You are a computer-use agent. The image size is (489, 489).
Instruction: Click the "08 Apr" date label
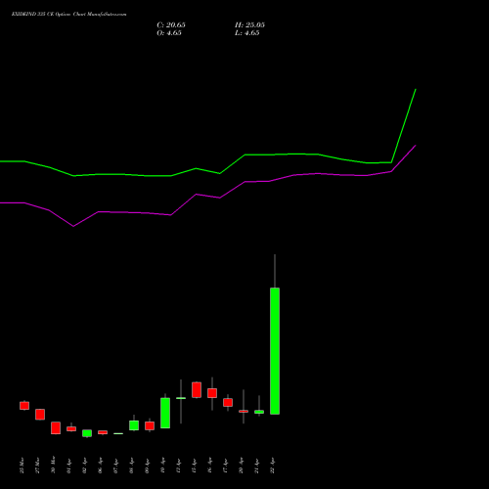131,466
